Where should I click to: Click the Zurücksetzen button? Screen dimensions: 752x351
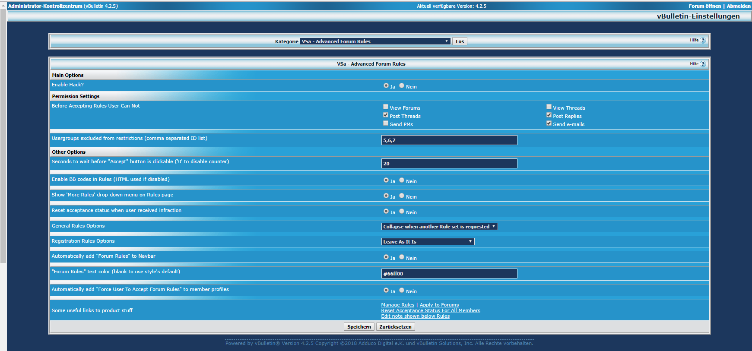(x=395, y=327)
